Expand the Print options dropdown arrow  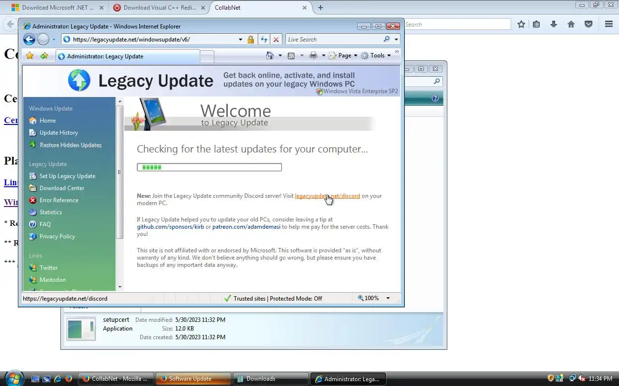click(x=324, y=55)
